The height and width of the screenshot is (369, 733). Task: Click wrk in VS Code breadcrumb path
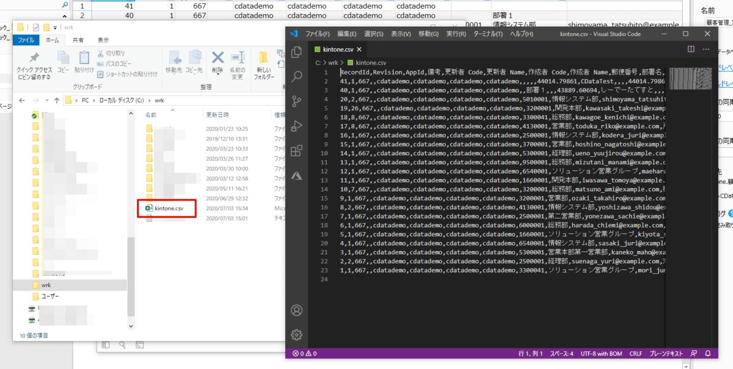[x=334, y=62]
